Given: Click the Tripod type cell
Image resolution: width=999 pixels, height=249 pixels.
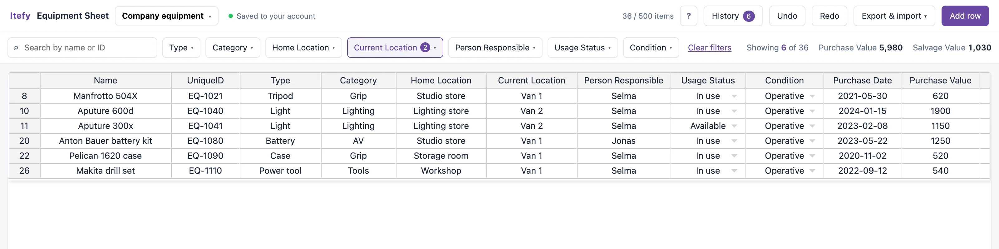Looking at the screenshot, I should [280, 96].
